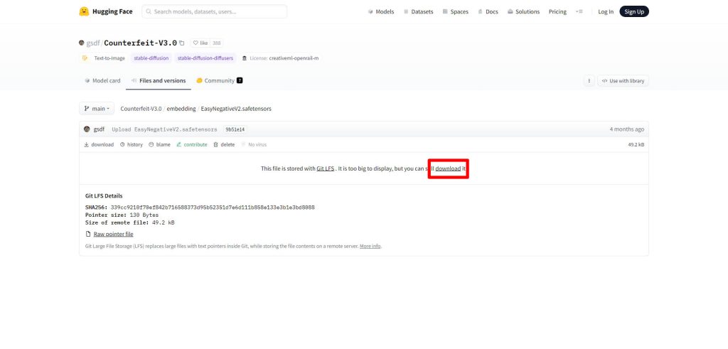Focus the search models input field
728x349 pixels.
[x=215, y=11]
